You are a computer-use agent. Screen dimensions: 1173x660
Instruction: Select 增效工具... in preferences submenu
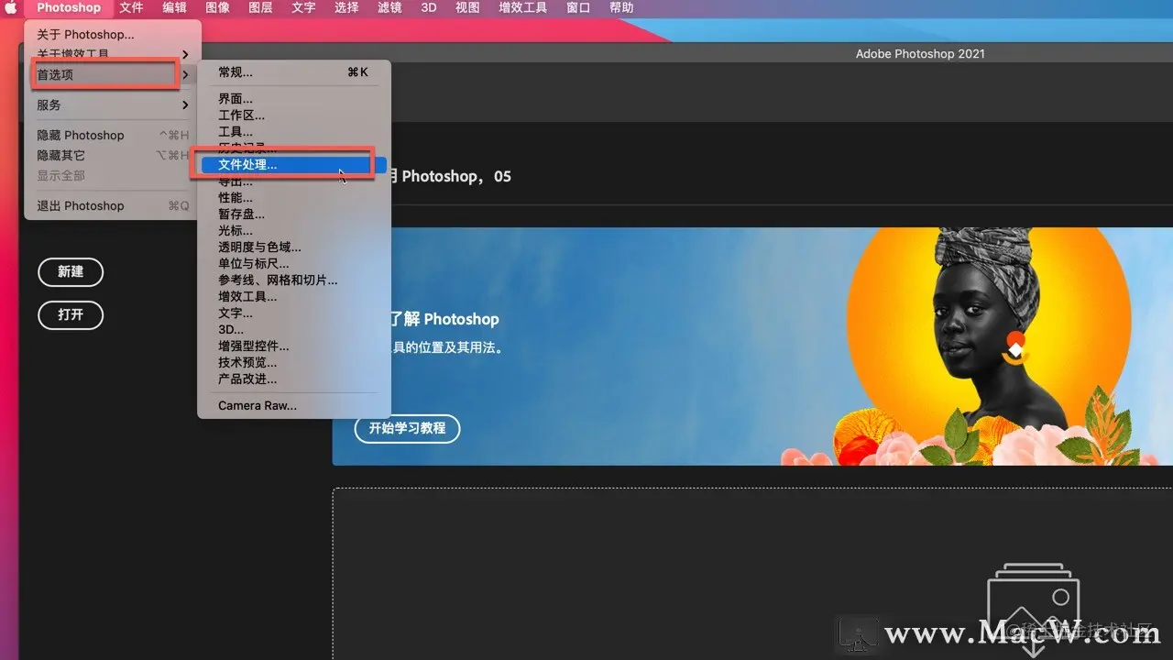tap(294, 296)
